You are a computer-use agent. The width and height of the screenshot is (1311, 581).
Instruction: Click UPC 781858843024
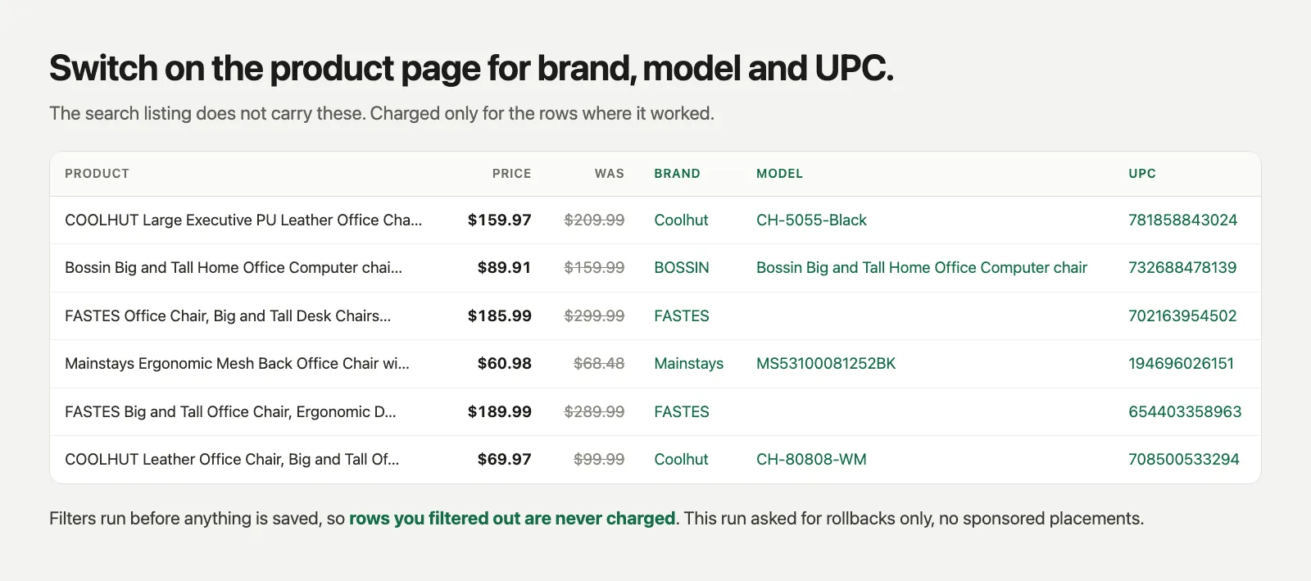pos(1182,220)
